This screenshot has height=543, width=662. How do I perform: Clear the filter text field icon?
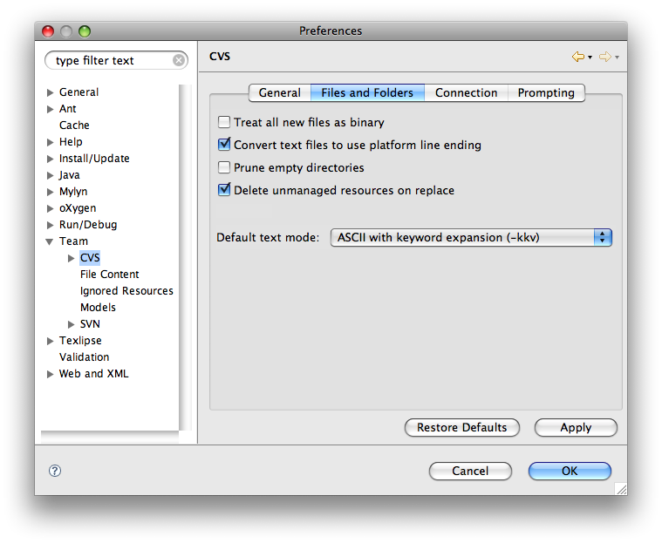tap(179, 60)
